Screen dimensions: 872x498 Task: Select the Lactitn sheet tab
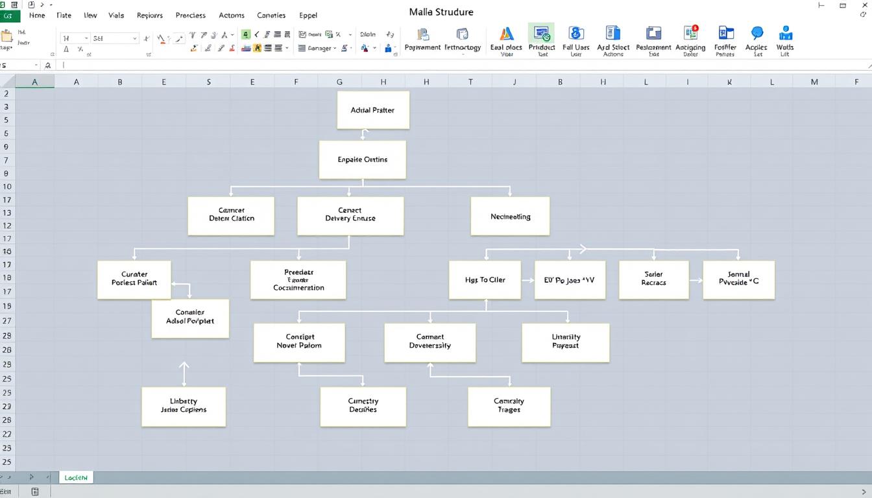75,477
